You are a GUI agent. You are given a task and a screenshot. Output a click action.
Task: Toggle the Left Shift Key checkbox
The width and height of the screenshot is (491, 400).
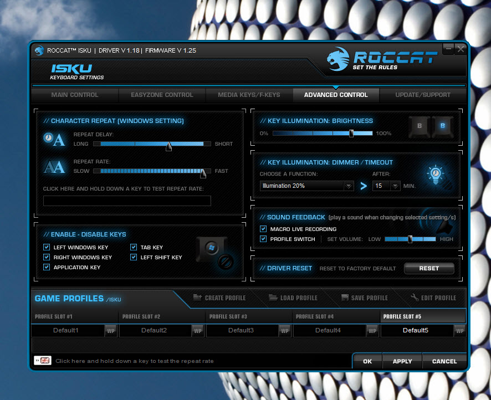[134, 257]
